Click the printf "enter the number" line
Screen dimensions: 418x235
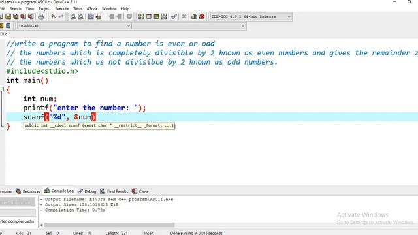pyautogui.click(x=84, y=108)
